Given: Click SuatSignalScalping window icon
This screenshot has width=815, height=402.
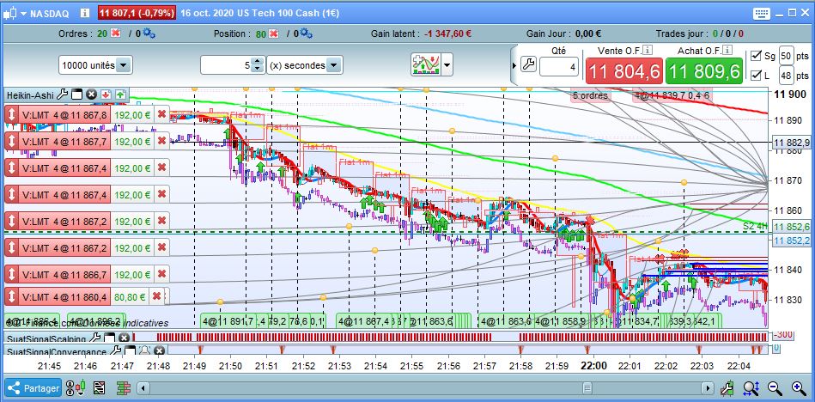Looking at the screenshot, I should (109, 337).
